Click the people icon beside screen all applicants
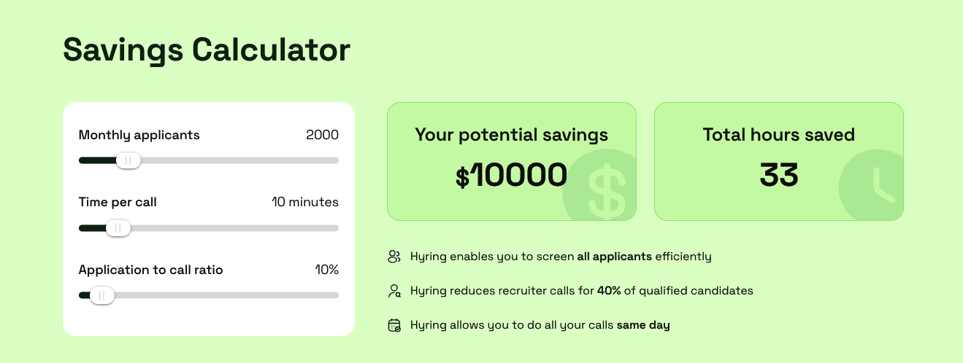 [x=394, y=257]
